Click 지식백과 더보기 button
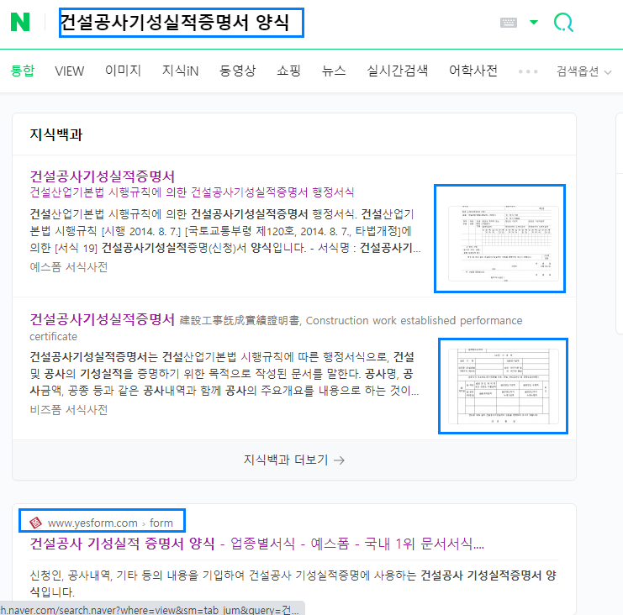Viewport: 623px width, 615px height. click(294, 460)
